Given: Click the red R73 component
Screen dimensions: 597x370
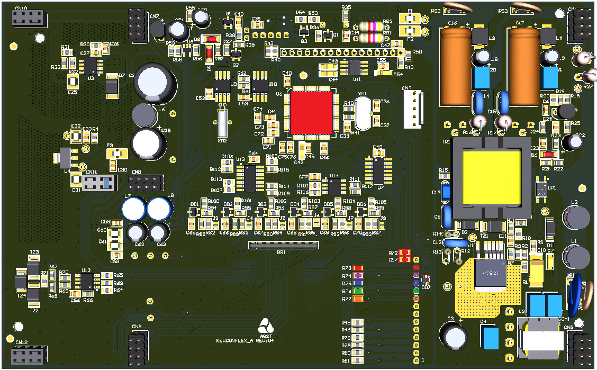Looking at the screenshot, I should coord(358,268).
